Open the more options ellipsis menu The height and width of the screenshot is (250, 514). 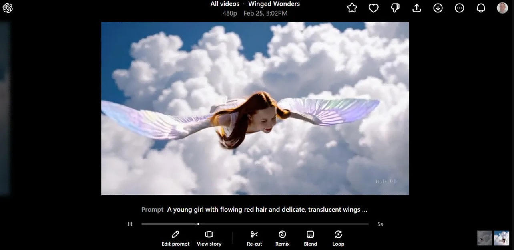pos(460,8)
